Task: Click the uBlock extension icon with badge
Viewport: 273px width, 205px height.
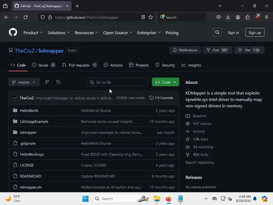Action: point(257,17)
